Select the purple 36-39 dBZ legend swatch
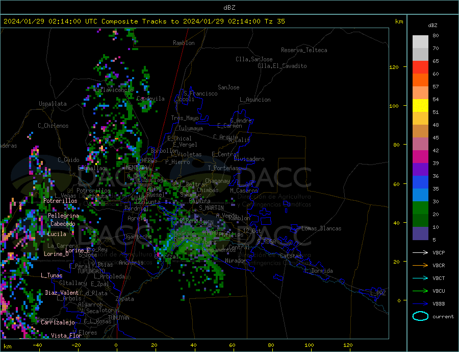 (x=420, y=169)
